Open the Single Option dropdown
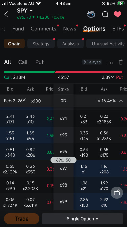Viewport: 127px width, 227px height. (x=83, y=218)
